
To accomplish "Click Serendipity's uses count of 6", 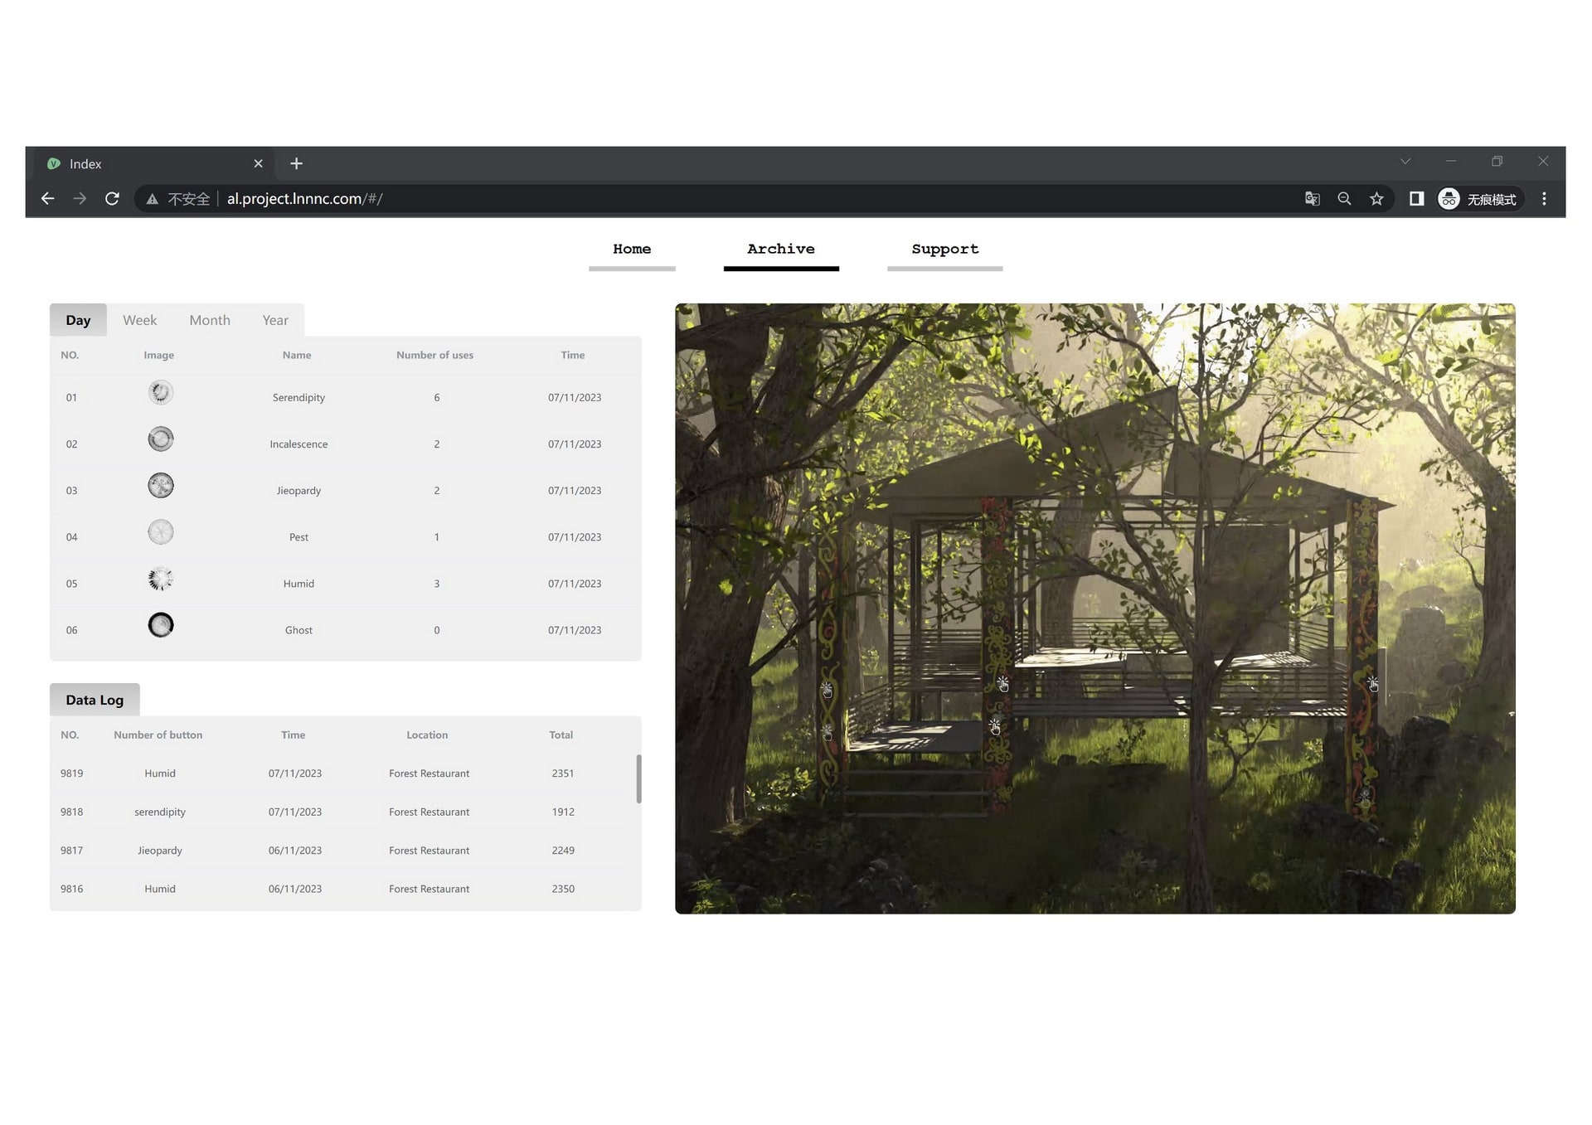I will coord(436,398).
